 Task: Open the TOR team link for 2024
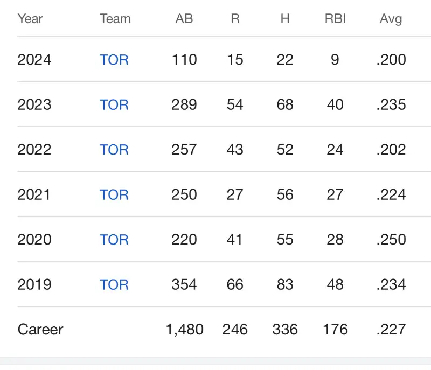click(114, 59)
